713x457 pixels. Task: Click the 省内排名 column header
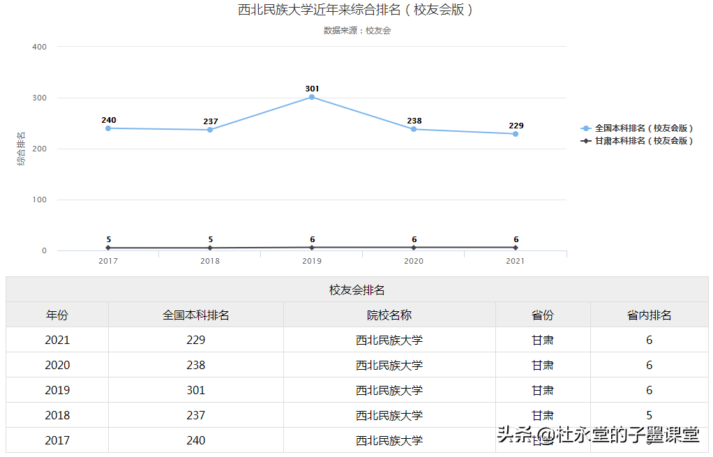(x=649, y=315)
